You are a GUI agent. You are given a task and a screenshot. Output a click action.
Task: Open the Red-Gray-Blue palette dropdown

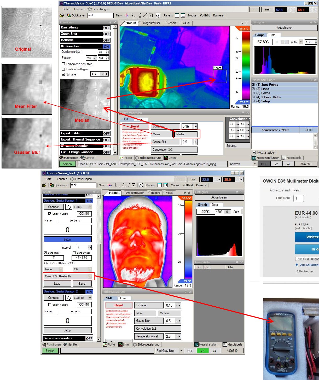point(181,351)
